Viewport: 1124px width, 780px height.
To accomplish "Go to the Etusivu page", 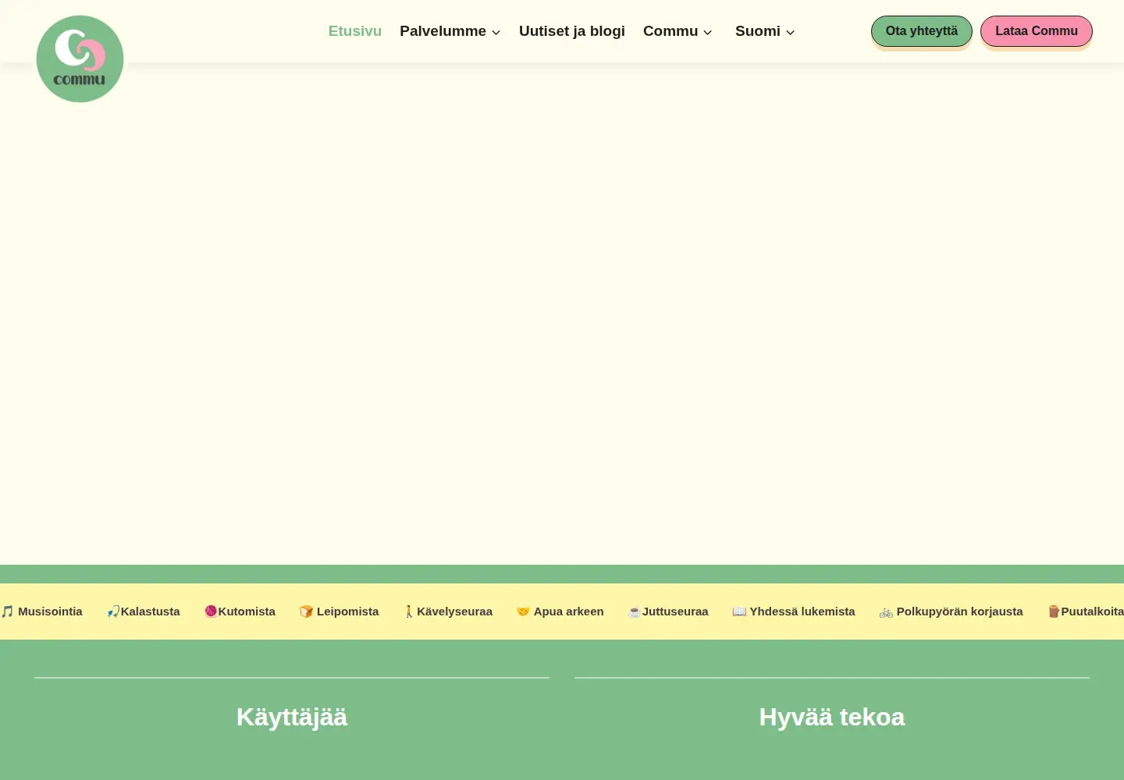I will pos(354,31).
